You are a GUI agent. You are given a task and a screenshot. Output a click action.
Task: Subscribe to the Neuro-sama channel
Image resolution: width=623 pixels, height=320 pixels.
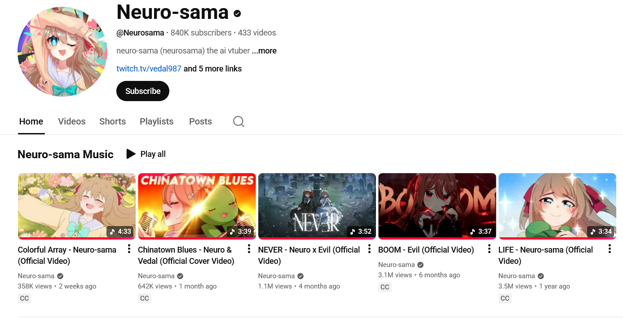point(143,91)
